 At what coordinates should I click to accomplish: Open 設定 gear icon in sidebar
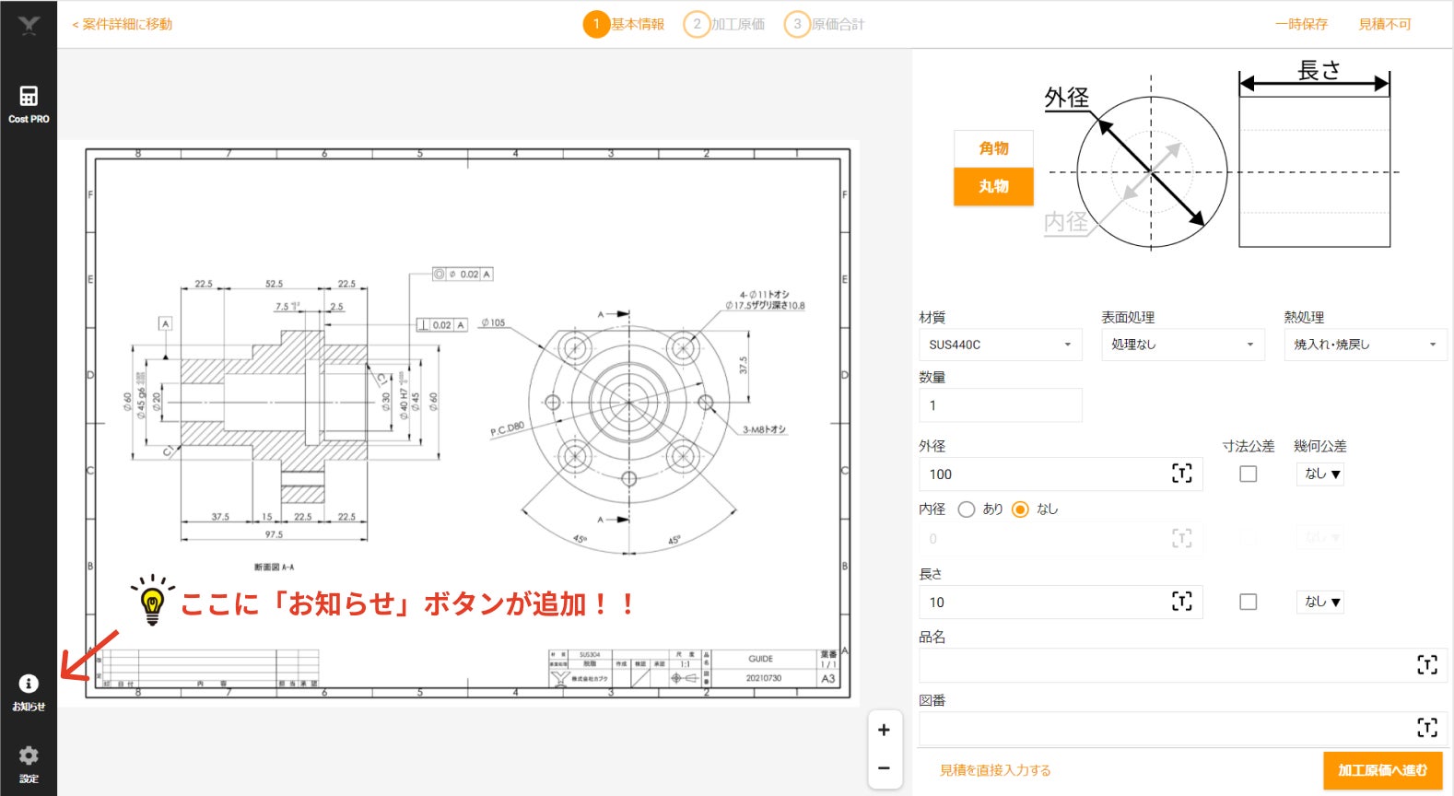(29, 764)
